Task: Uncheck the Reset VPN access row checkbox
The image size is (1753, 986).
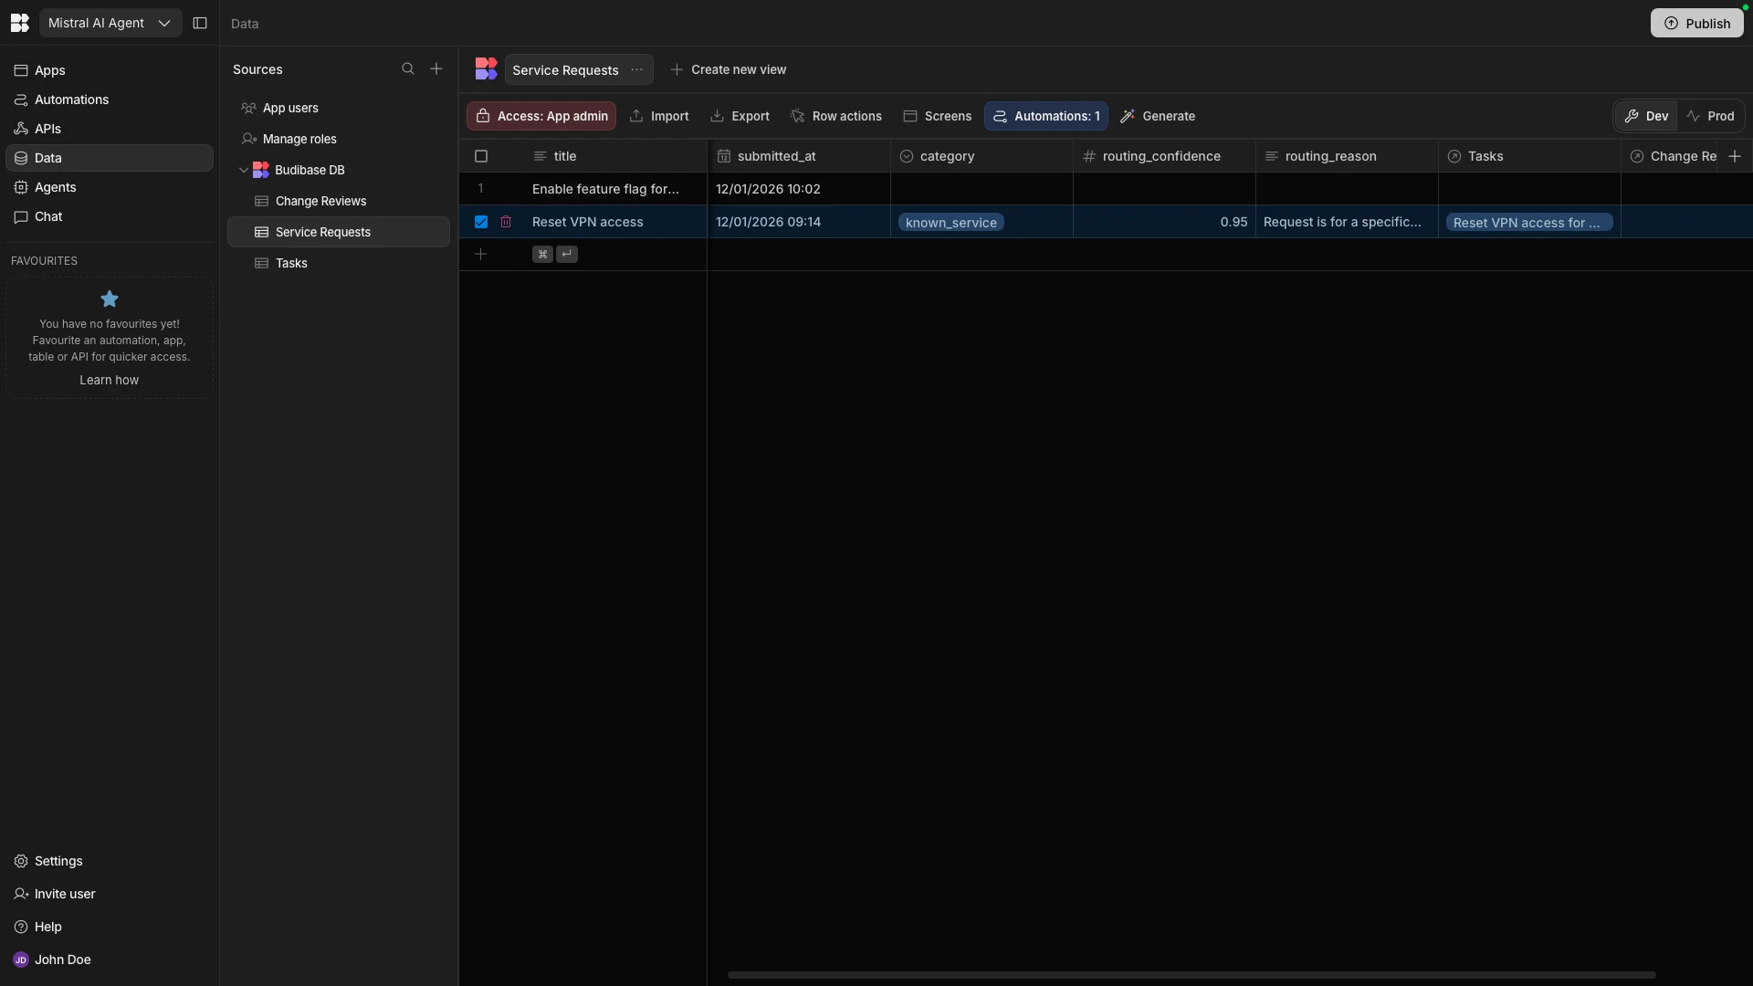Action: click(x=481, y=222)
